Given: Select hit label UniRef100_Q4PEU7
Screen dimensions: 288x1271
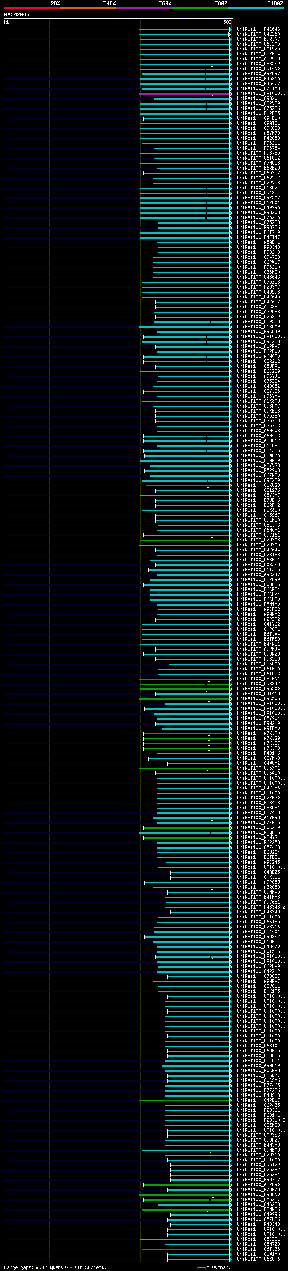Looking at the screenshot, I should [258, 1100].
